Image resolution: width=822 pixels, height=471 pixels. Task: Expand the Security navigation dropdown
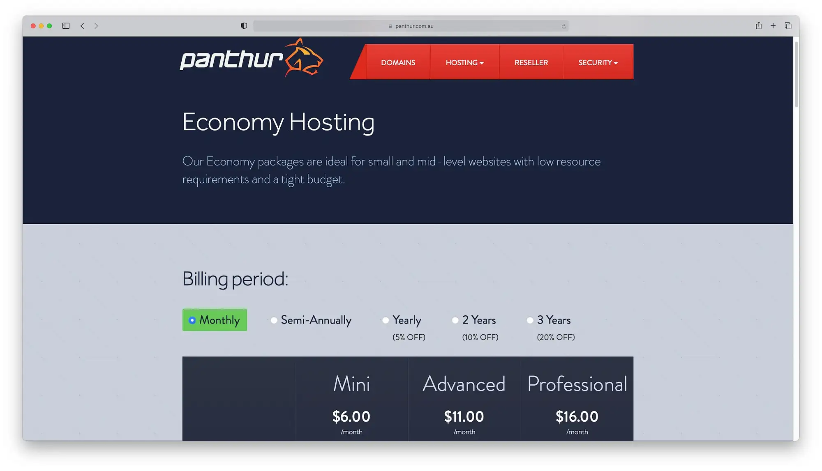click(598, 62)
